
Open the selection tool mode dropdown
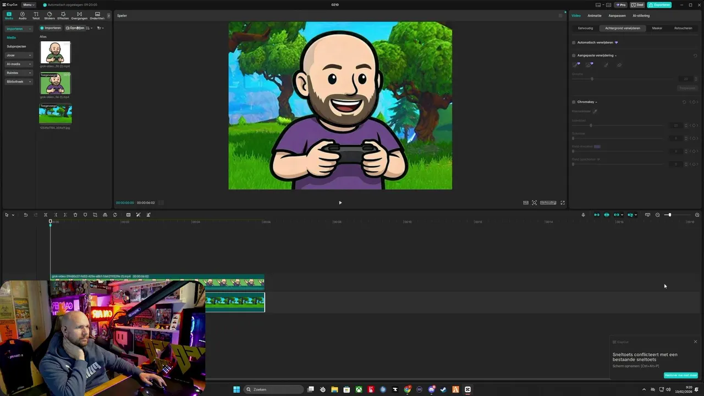(13, 215)
